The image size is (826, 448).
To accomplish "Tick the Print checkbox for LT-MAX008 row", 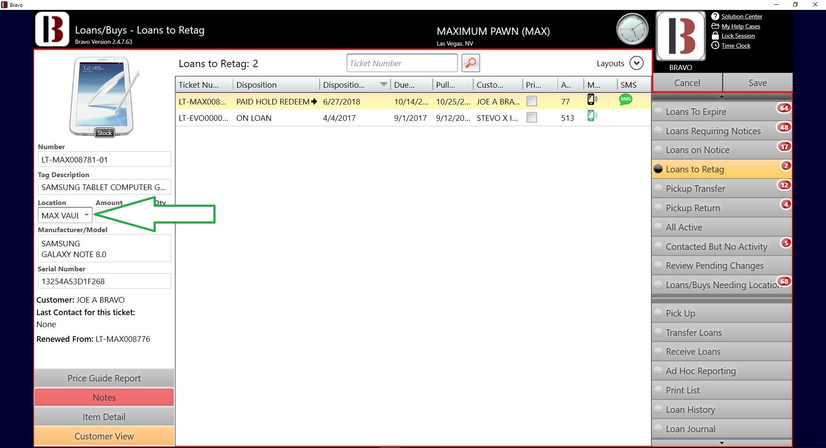I will (x=532, y=101).
